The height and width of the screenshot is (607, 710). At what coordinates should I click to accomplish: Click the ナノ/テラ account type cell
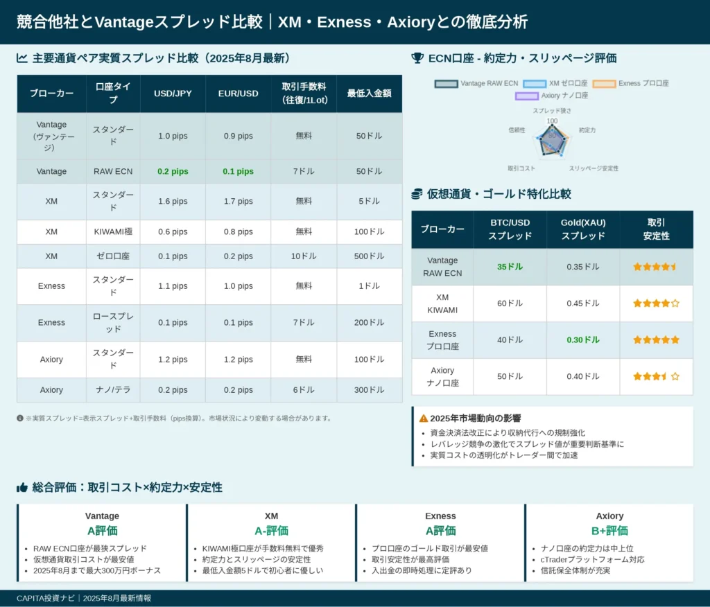pyautogui.click(x=113, y=389)
